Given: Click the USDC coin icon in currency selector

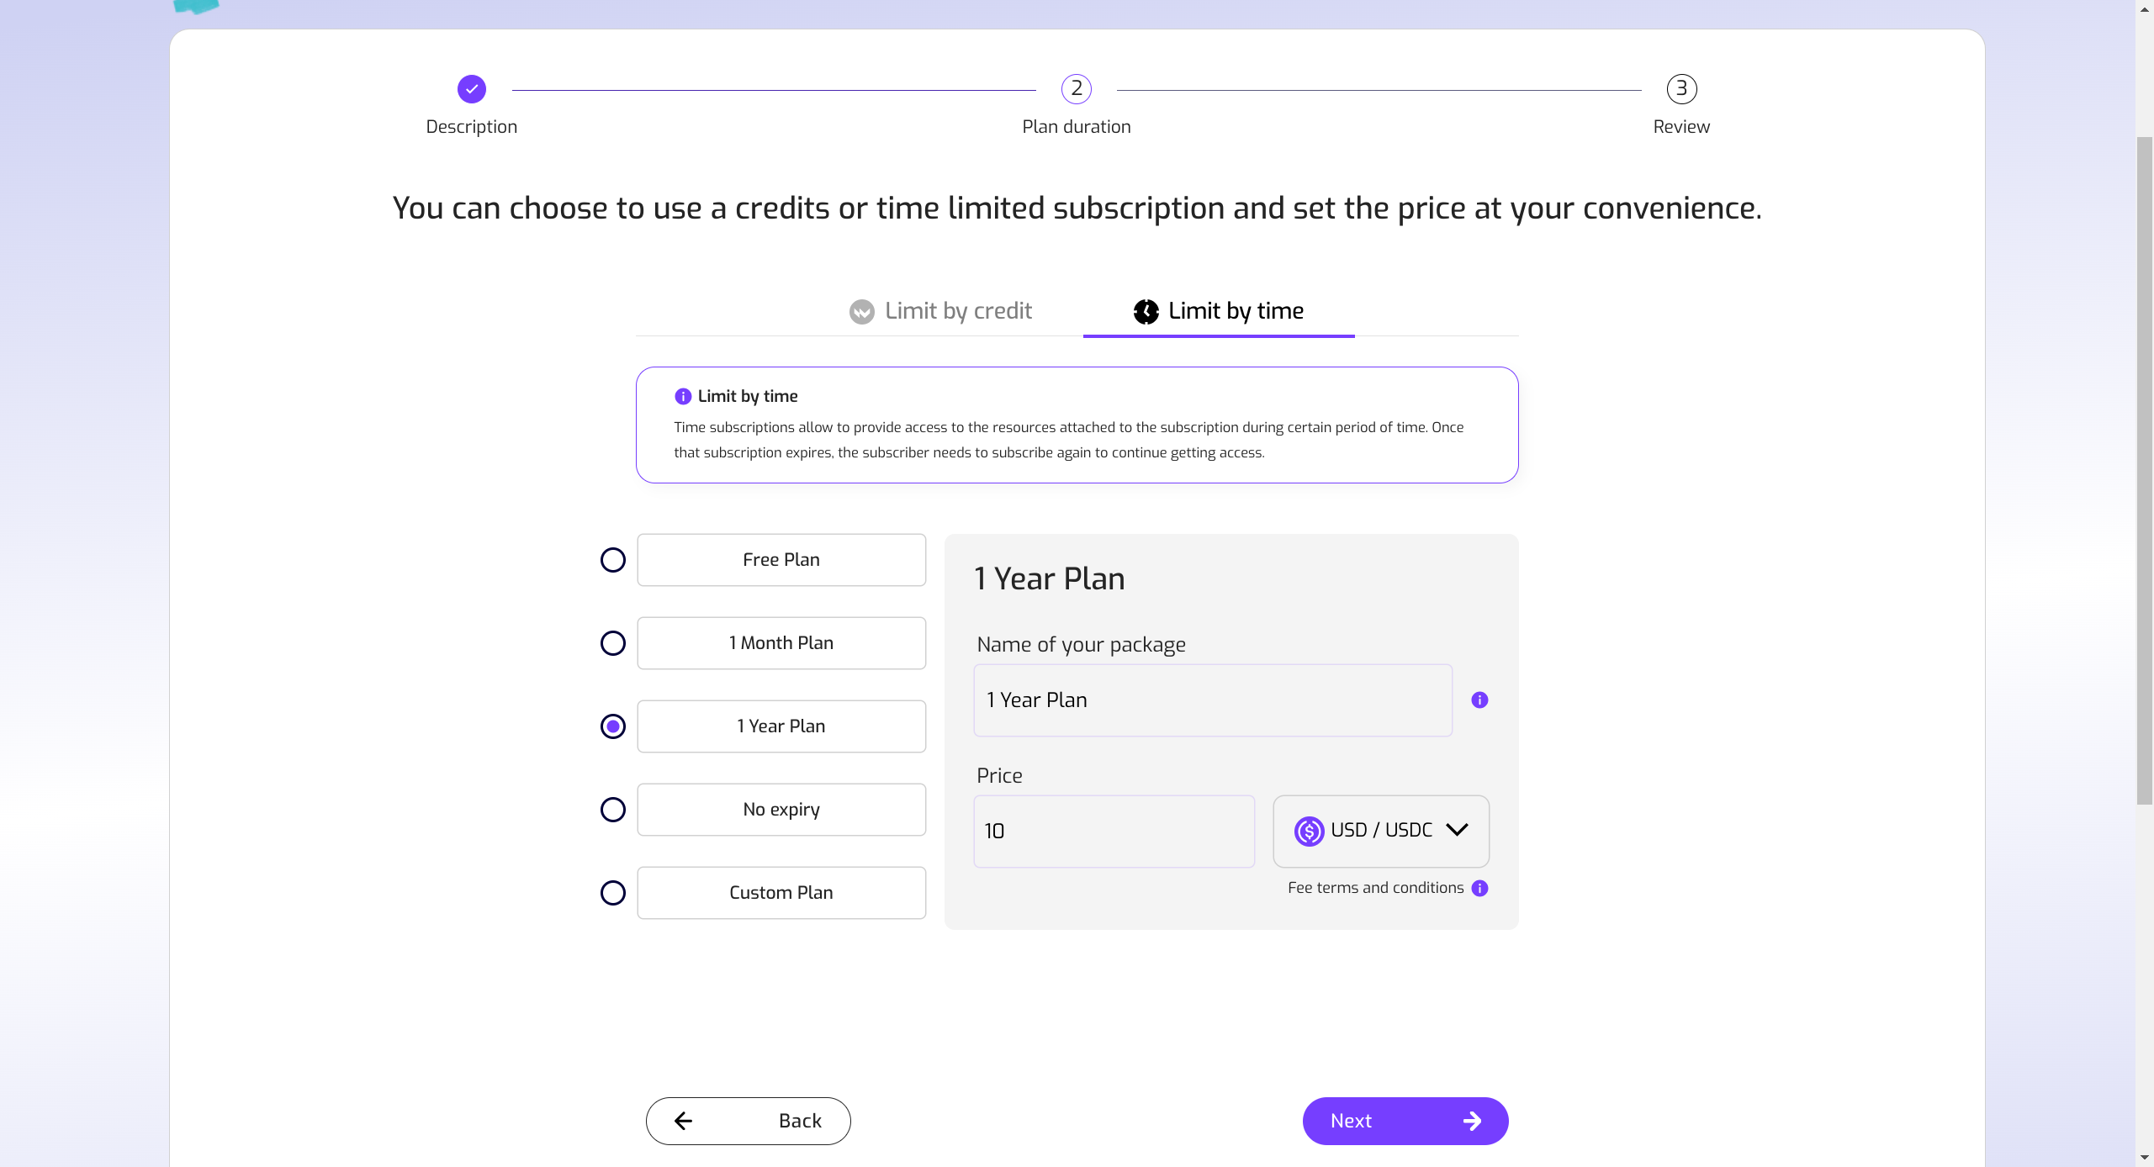Looking at the screenshot, I should point(1309,831).
